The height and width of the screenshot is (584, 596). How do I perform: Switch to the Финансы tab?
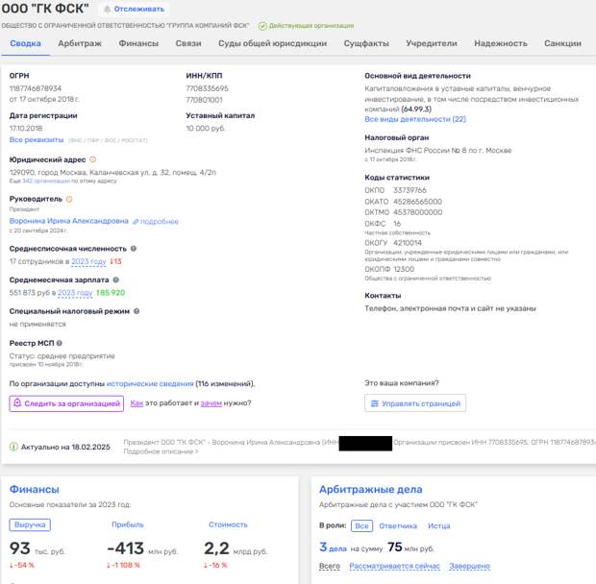click(x=138, y=43)
